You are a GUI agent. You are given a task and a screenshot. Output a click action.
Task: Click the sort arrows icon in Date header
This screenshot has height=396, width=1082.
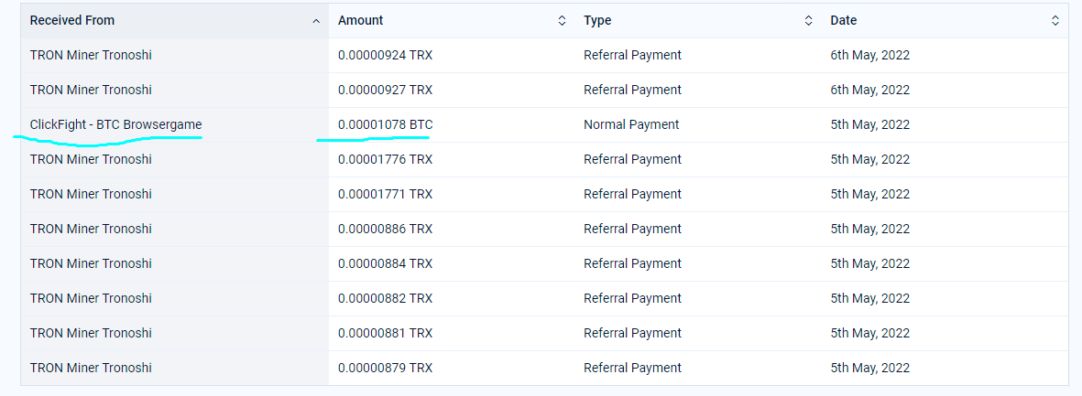(x=1055, y=20)
